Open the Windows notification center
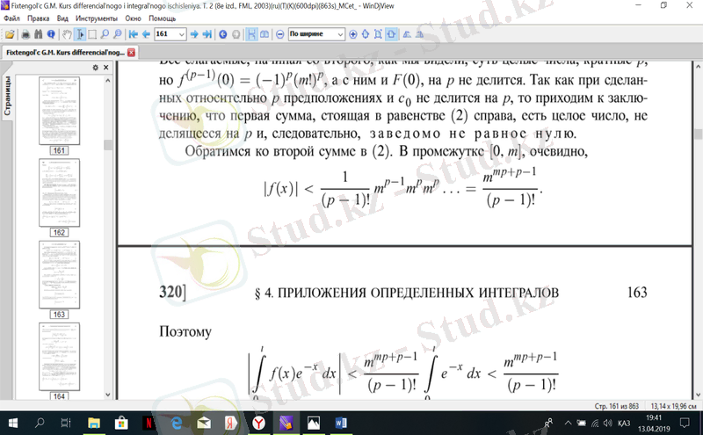The image size is (703, 435). pos(685,423)
